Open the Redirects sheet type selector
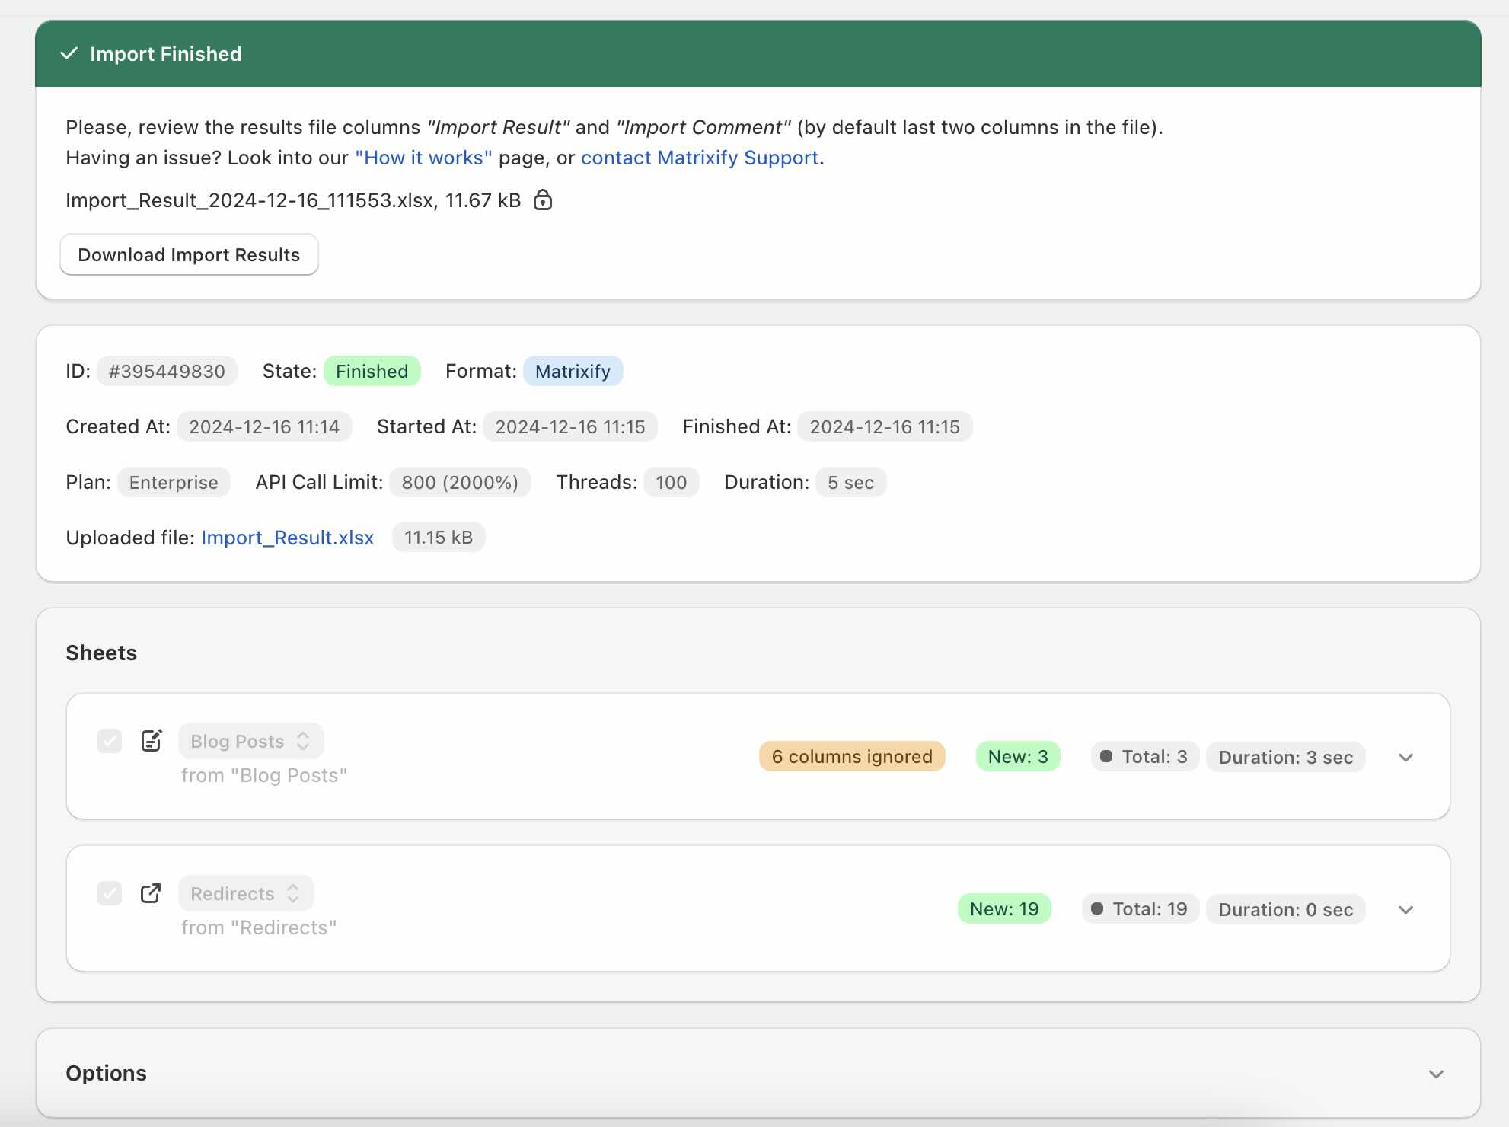 245,893
